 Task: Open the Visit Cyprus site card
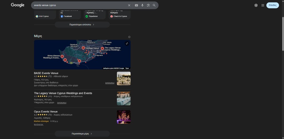coord(45,15)
